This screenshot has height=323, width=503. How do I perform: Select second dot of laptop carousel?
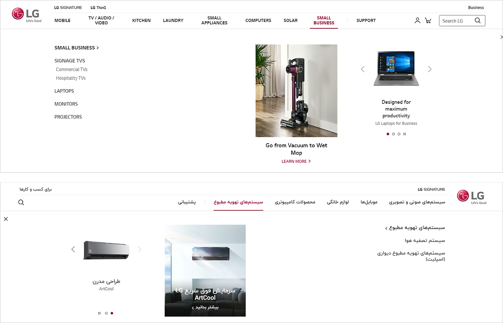[393, 134]
